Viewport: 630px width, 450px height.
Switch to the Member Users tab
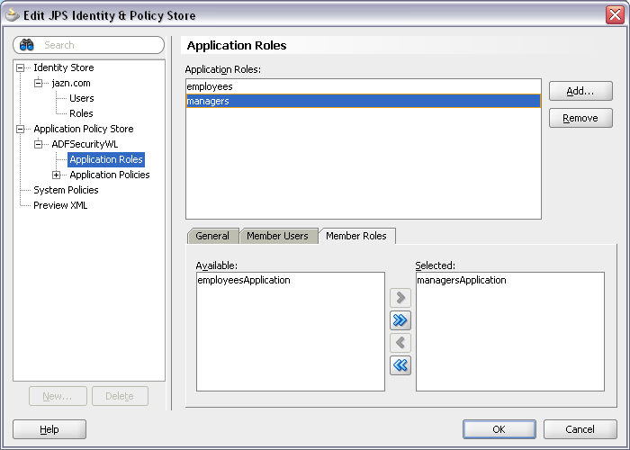[x=277, y=236]
